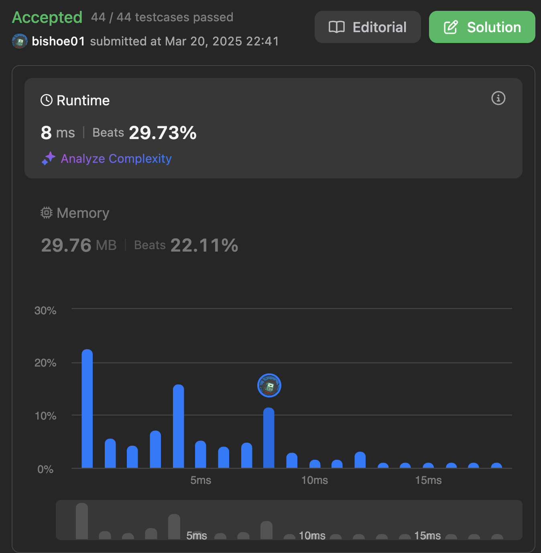Click the clock icon next to Runtime
This screenshot has height=553, width=541.
[x=47, y=100]
